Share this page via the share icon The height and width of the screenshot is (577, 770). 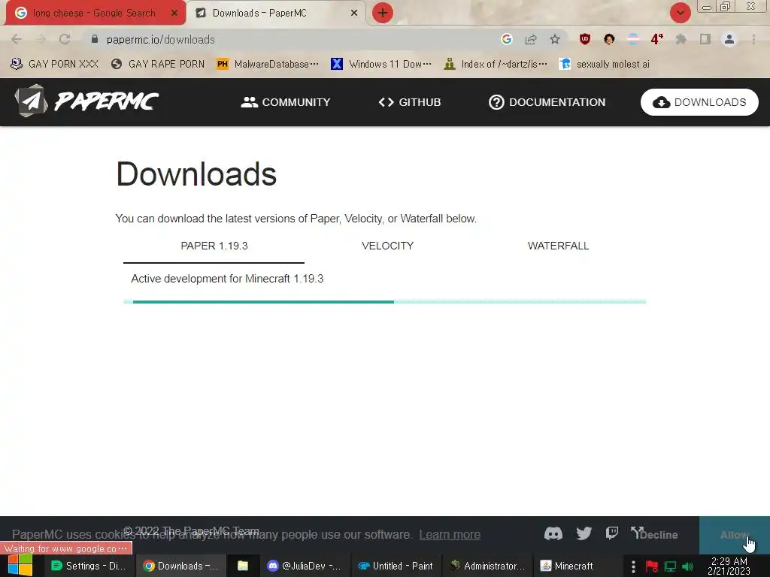click(x=531, y=39)
